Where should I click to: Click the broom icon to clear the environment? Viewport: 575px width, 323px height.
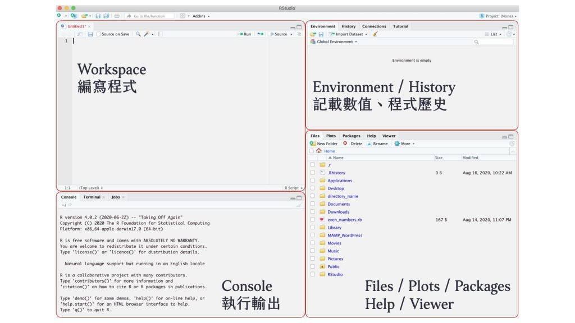tap(375, 34)
